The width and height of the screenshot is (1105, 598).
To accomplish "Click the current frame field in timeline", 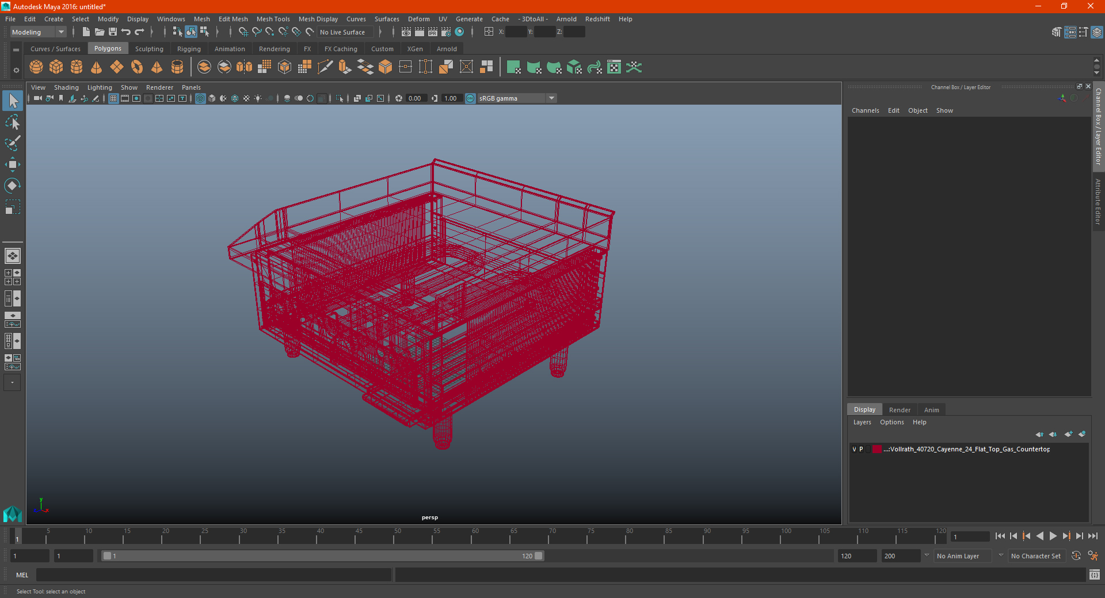I will (970, 536).
